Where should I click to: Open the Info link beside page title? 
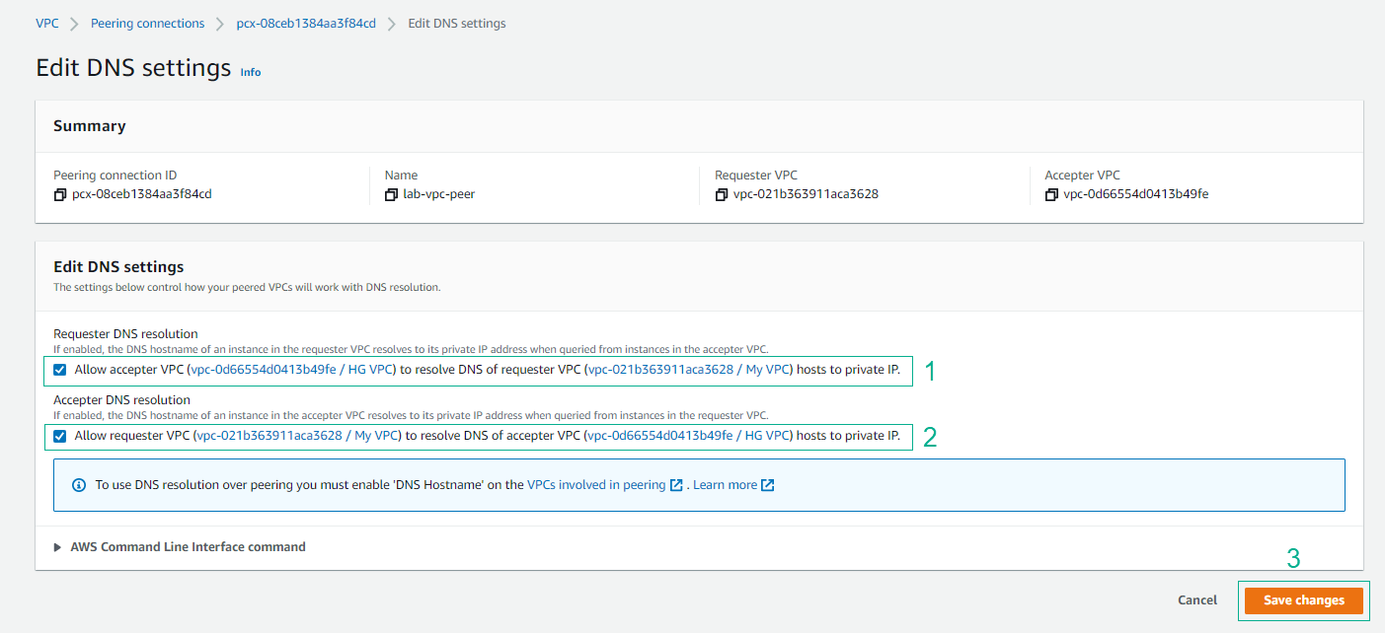[x=251, y=72]
